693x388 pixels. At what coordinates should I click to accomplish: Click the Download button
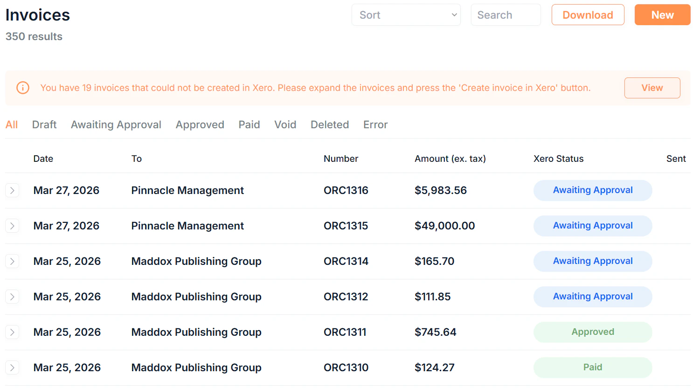click(x=588, y=14)
